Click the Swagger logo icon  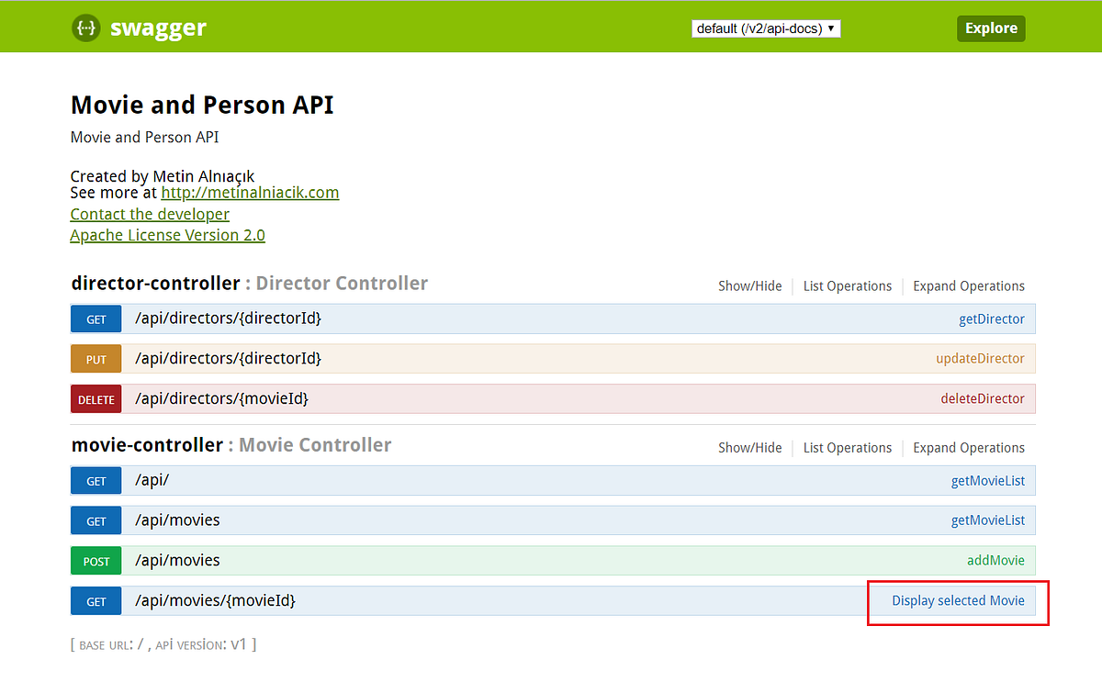tap(85, 28)
